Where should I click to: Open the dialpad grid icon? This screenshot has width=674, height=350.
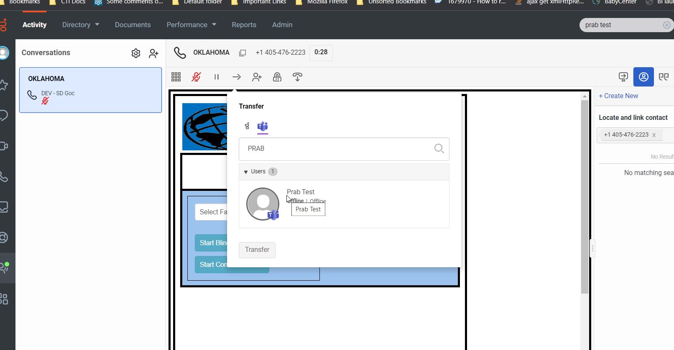pyautogui.click(x=176, y=77)
